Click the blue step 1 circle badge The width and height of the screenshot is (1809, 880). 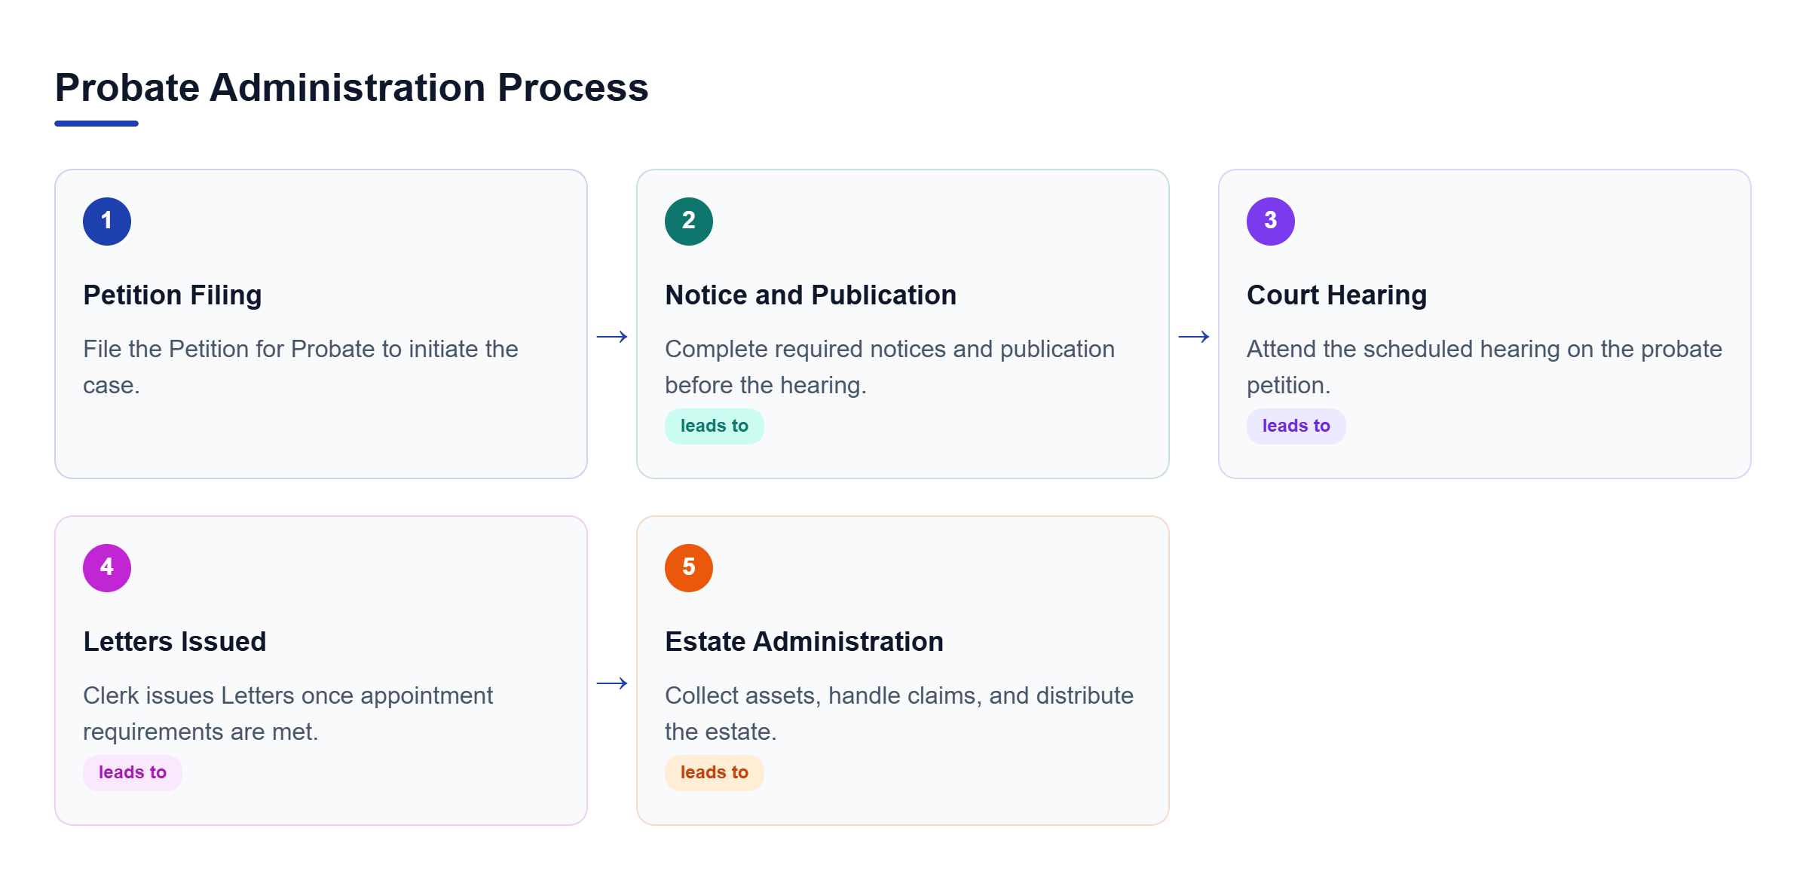pos(107,222)
